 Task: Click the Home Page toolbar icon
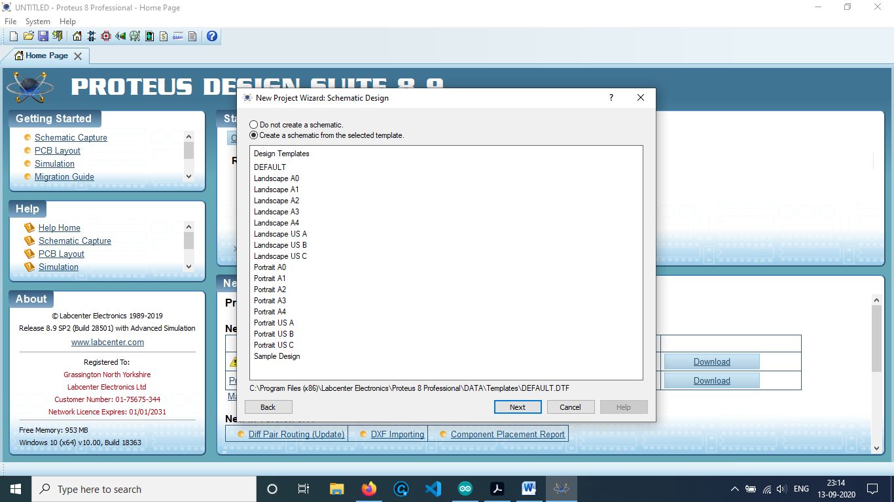(77, 36)
